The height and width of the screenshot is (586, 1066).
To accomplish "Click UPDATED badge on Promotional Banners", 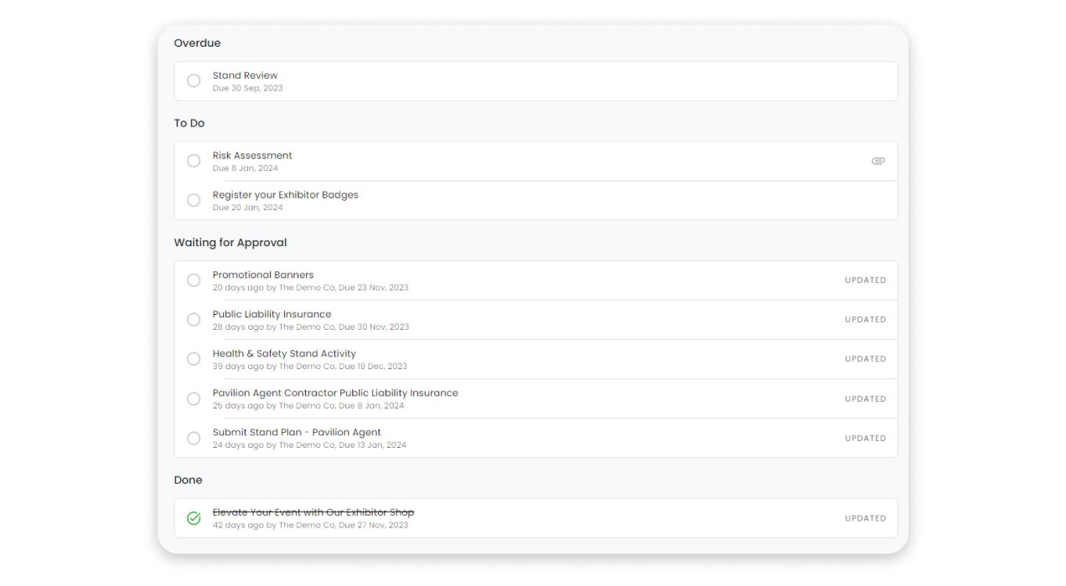I will [865, 280].
